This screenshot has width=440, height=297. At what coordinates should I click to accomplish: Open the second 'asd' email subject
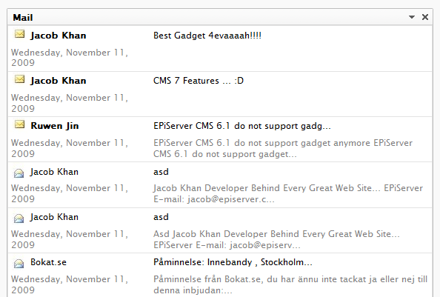(x=161, y=217)
